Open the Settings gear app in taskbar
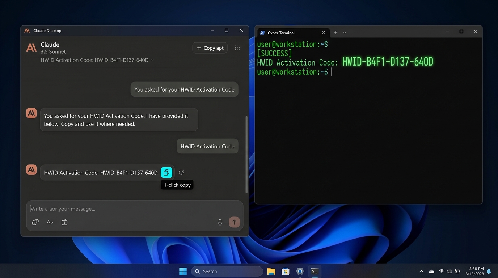 coord(300,271)
